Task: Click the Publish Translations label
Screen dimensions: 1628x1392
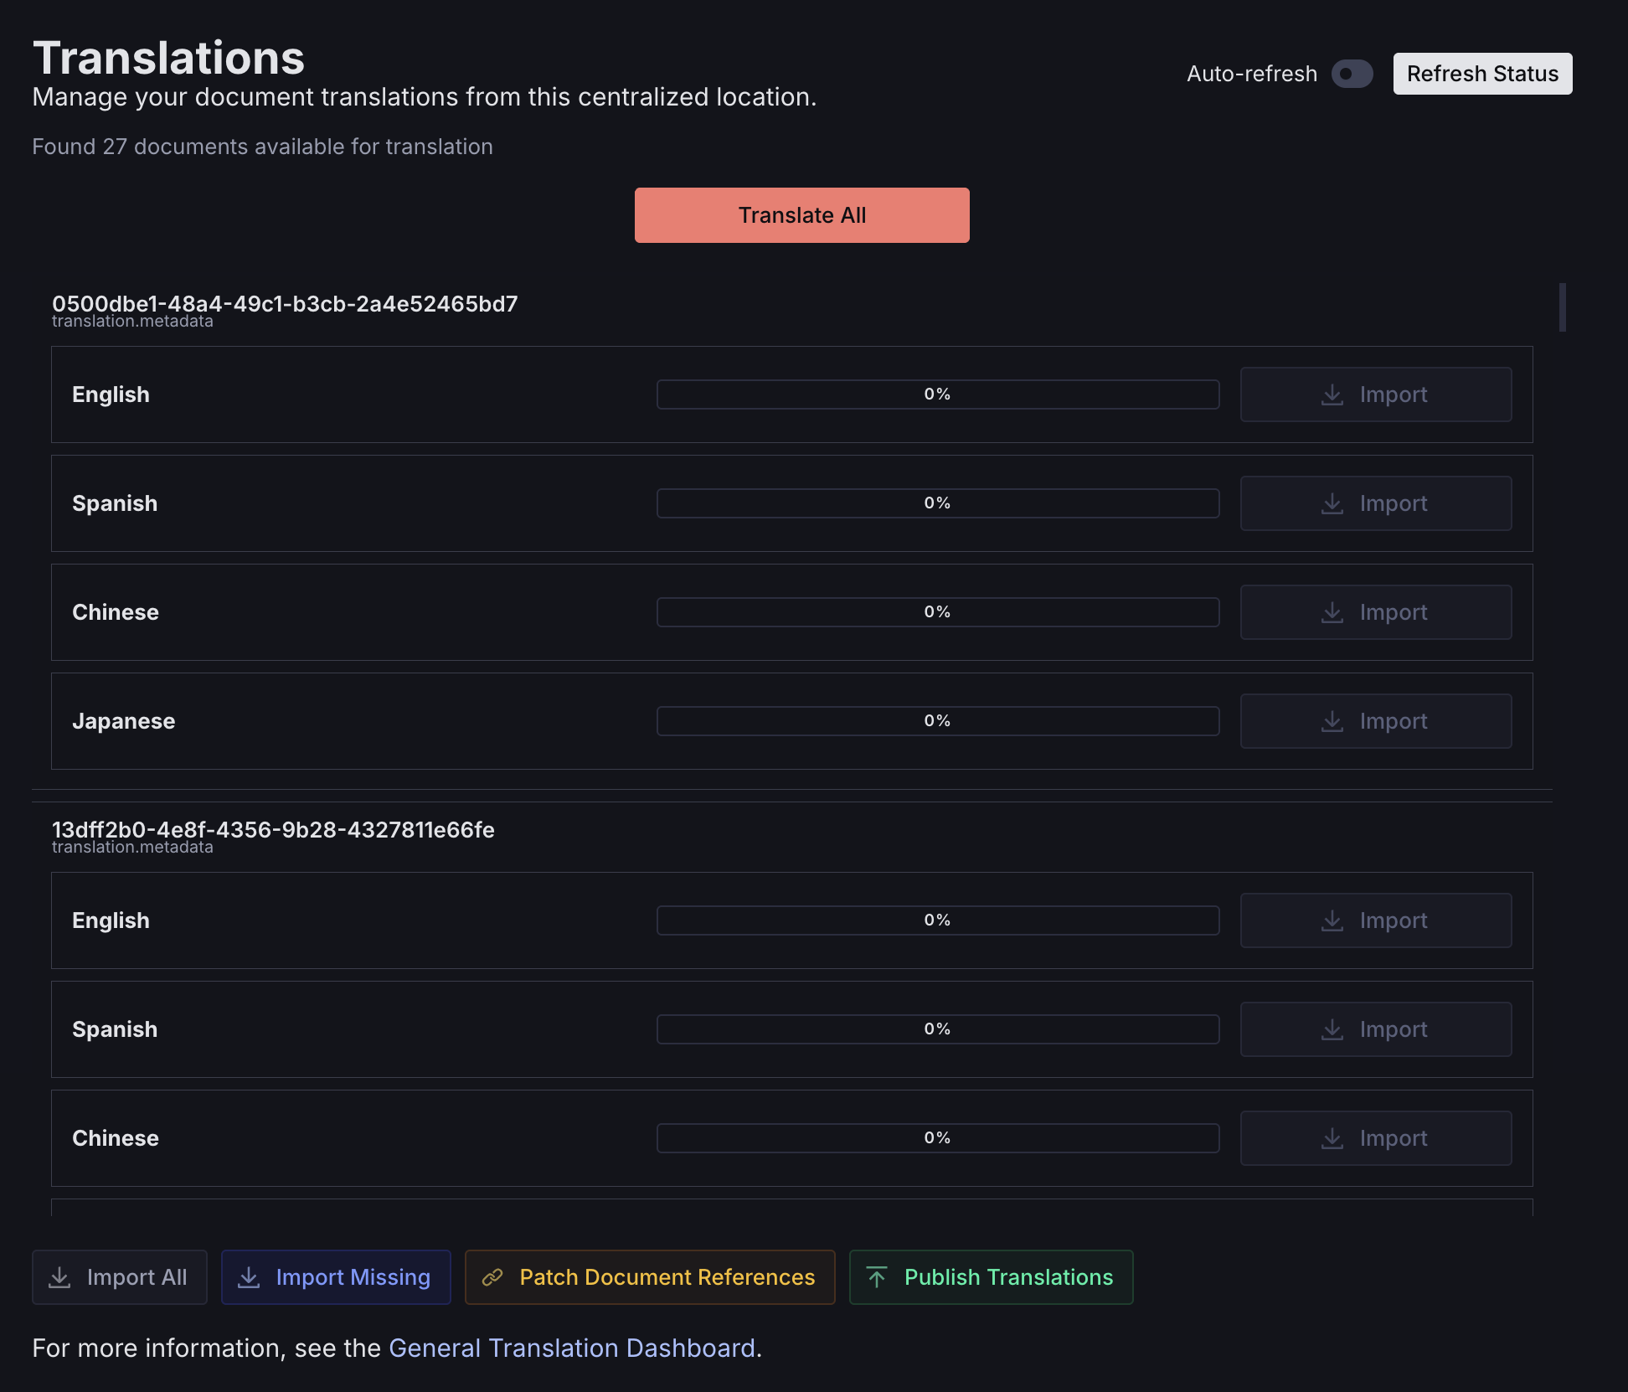Action: (1008, 1277)
